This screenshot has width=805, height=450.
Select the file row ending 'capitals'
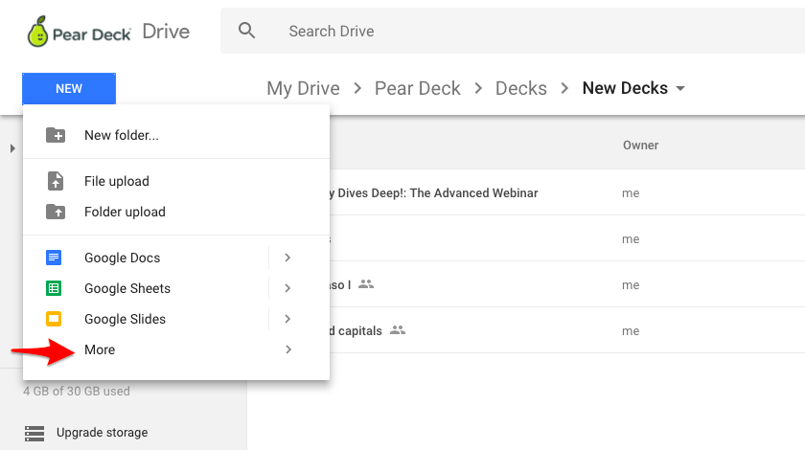[x=567, y=330]
